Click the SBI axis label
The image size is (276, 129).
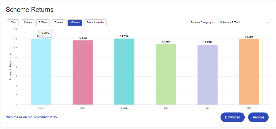[207, 108]
